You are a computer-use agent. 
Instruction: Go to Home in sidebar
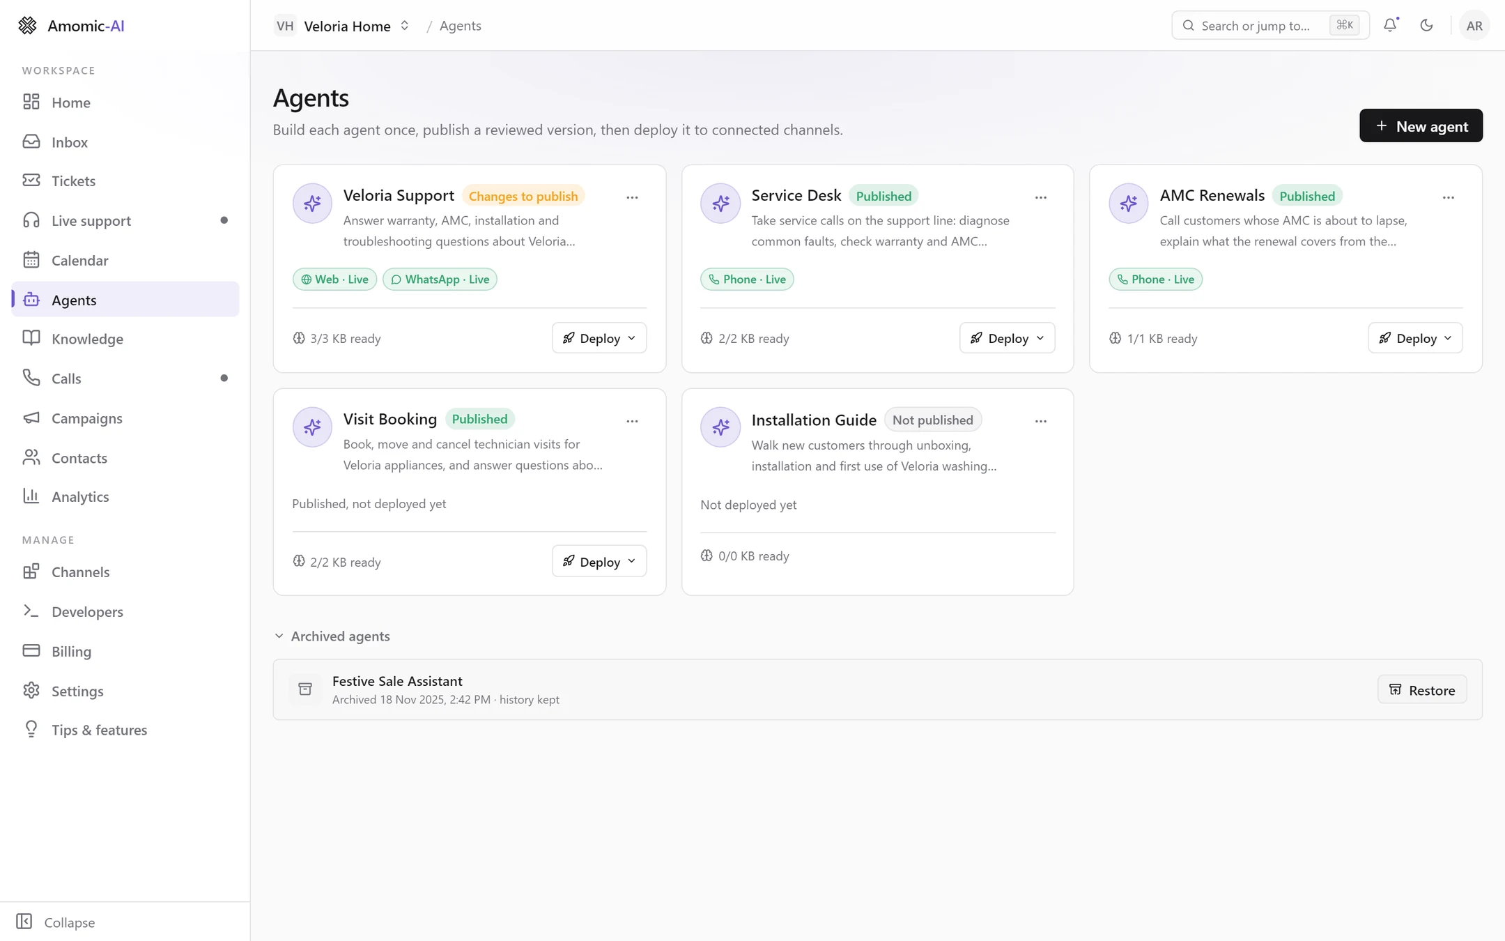125,102
